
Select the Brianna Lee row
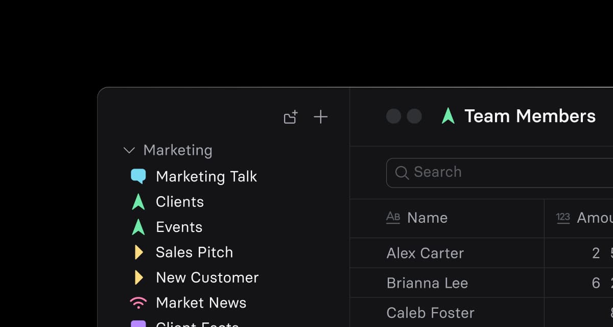tap(482, 283)
